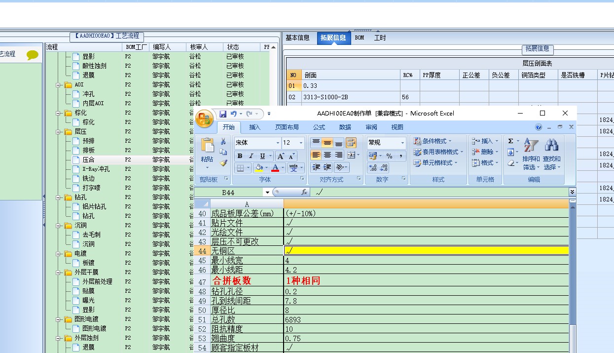Image resolution: width=614 pixels, height=353 pixels.
Task: Decrease decimal places icon
Action: coord(385,168)
